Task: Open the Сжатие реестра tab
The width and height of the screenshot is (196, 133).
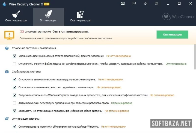Action: click(80, 17)
